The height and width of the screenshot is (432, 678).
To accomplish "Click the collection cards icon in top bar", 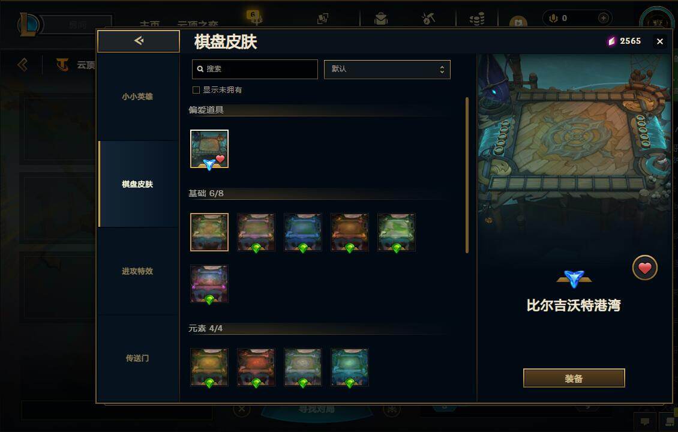I will click(323, 19).
